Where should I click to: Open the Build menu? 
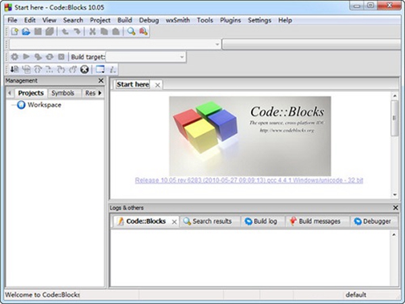[124, 20]
